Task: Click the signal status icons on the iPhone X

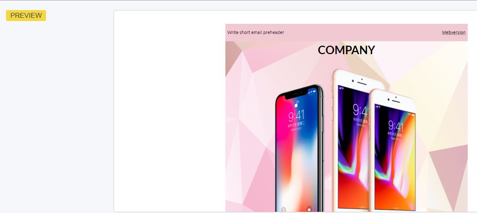Action: [312, 91]
